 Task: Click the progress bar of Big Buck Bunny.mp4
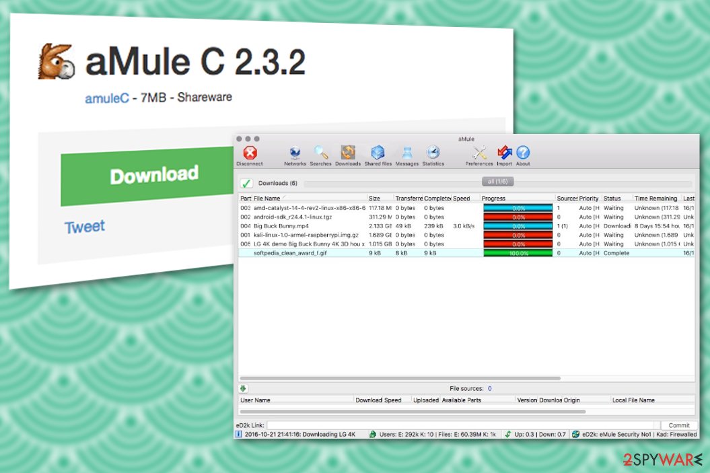518,226
